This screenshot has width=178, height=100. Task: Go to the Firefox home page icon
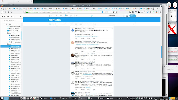(x=11, y=12)
